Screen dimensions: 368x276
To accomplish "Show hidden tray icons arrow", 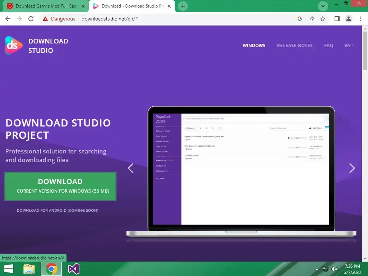I will click(x=317, y=269).
